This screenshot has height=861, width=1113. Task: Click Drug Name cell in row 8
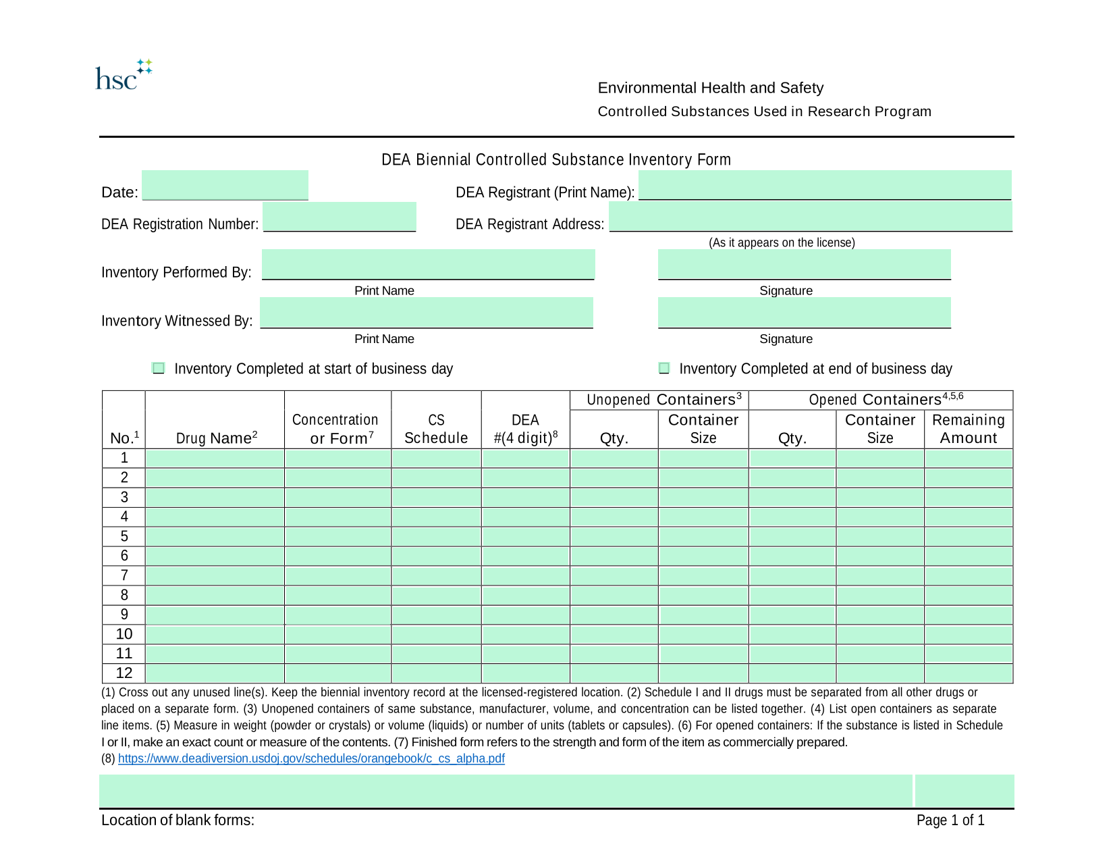click(215, 596)
